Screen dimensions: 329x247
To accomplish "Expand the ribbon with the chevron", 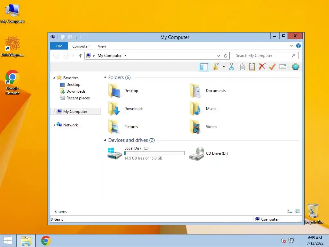I will (x=291, y=46).
